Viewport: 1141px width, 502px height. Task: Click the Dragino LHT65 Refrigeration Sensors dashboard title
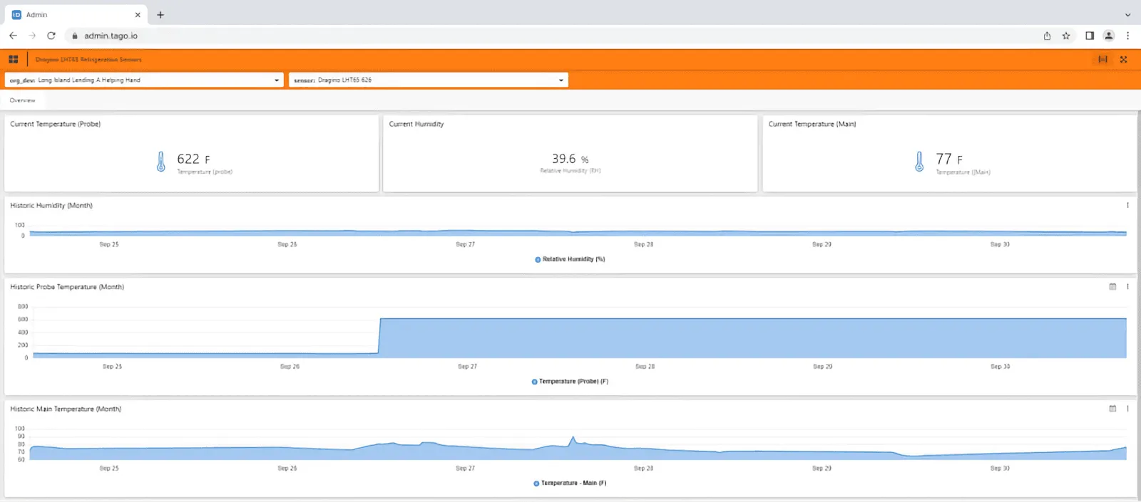(x=88, y=60)
